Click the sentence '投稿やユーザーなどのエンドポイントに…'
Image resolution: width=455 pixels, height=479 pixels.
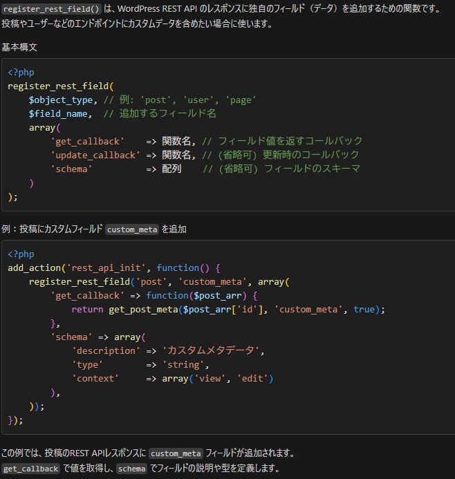tap(137, 24)
